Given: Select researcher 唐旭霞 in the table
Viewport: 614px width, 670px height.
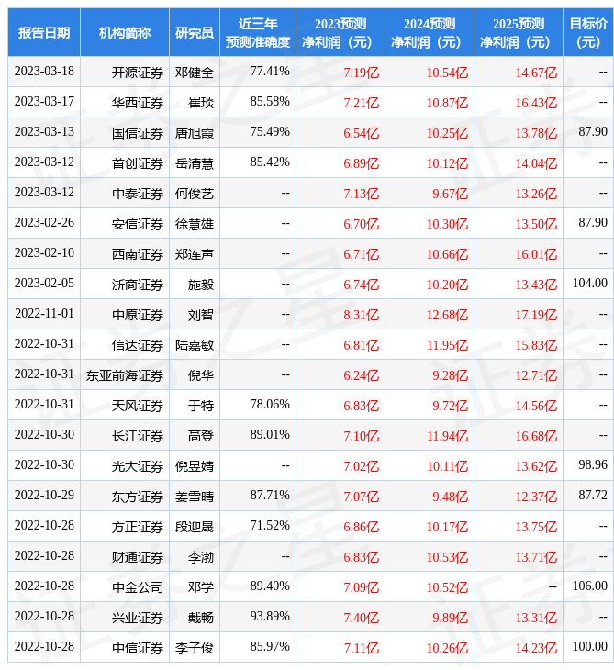Looking at the screenshot, I should 195,132.
